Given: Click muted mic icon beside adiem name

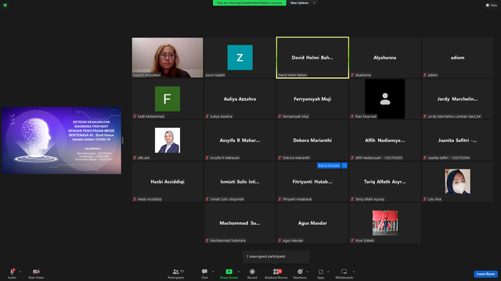Looking at the screenshot, I should [425, 75].
